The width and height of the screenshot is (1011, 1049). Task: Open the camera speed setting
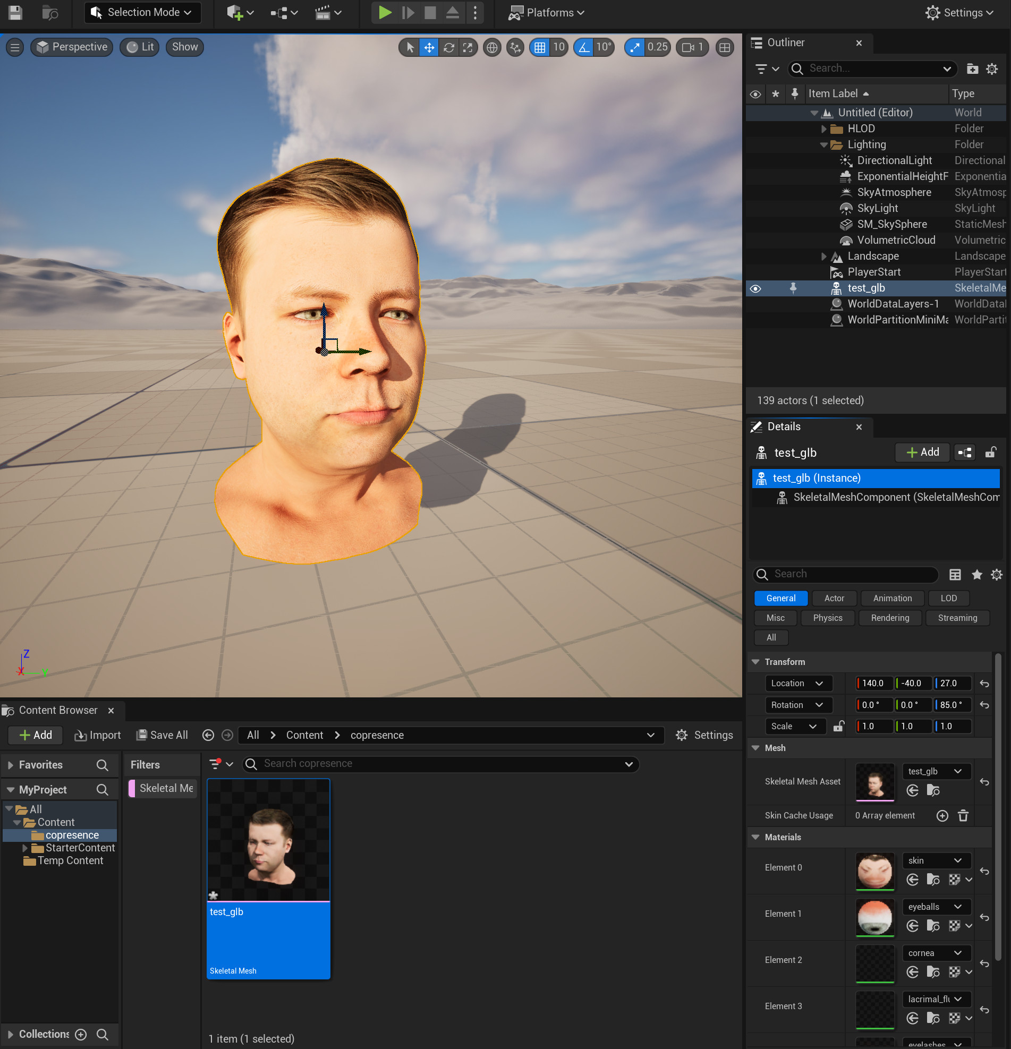(693, 47)
